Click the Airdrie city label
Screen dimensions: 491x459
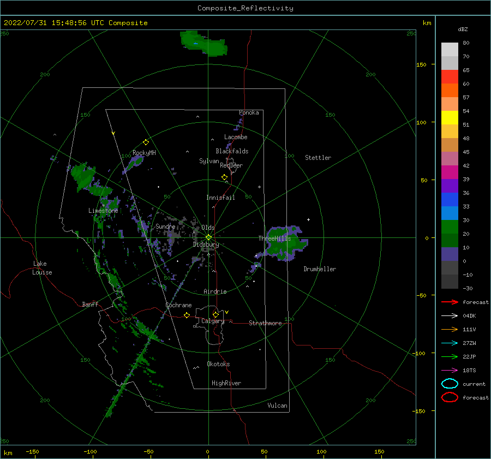(215, 291)
